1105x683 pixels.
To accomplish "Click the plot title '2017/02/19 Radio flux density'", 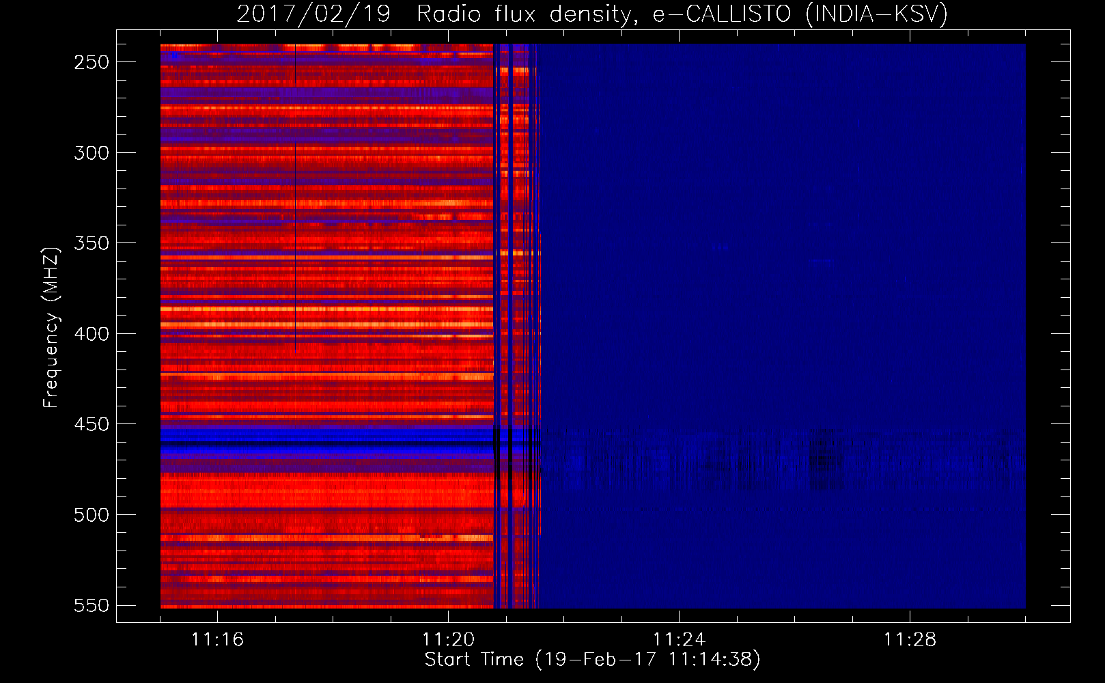I will (x=434, y=14).
